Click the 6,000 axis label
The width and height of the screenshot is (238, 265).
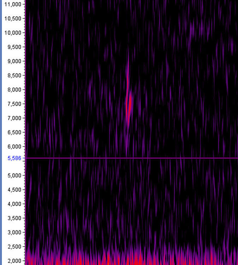click(14, 146)
